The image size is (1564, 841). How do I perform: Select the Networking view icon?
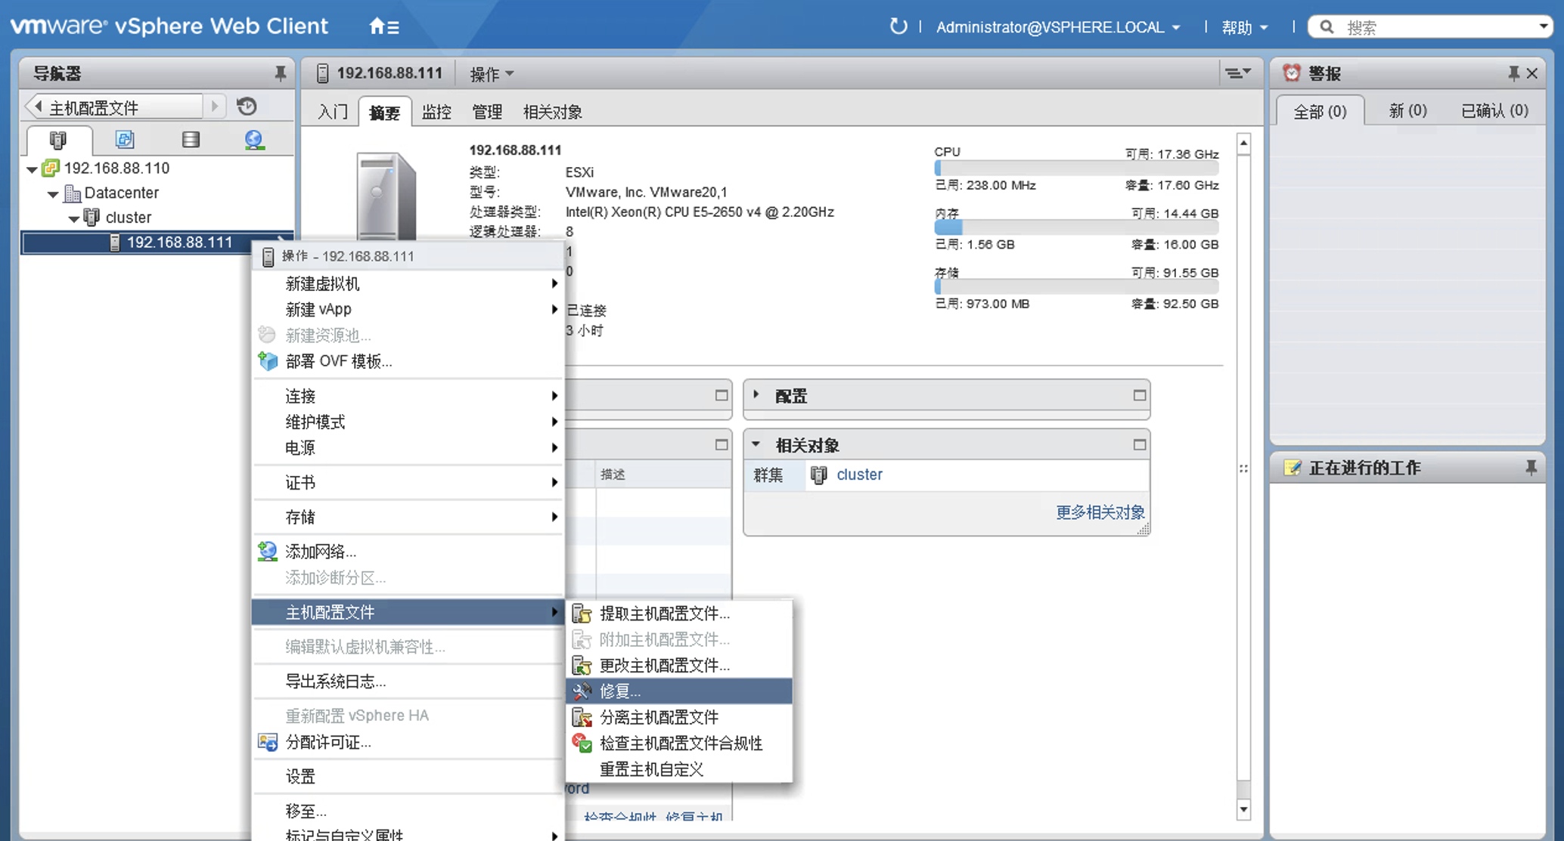[254, 140]
